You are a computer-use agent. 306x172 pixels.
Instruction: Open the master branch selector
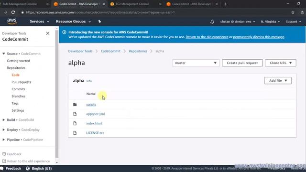[x=196, y=63]
